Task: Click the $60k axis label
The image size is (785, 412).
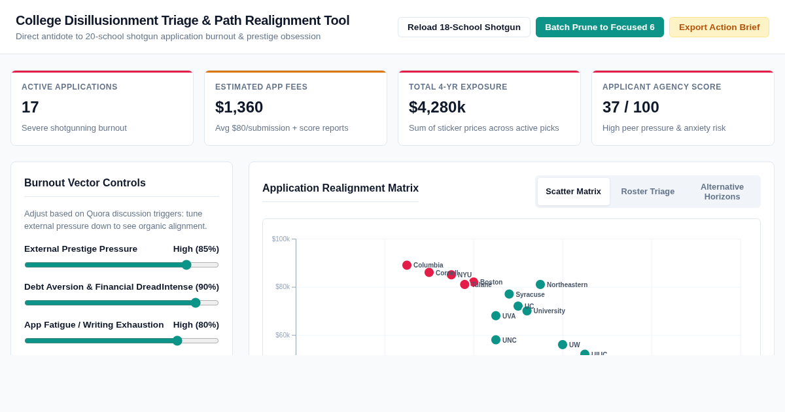Action: tap(283, 335)
